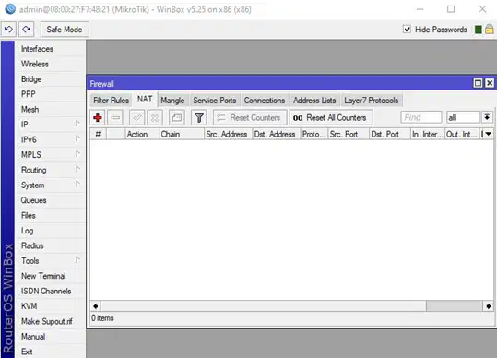497x358 pixels.
Task: Open the funnel filter icon
Action: [199, 118]
